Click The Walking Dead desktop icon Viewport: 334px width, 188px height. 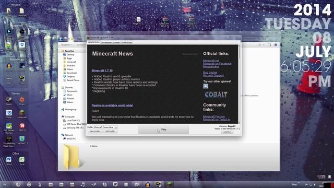pyautogui.click(x=9, y=142)
